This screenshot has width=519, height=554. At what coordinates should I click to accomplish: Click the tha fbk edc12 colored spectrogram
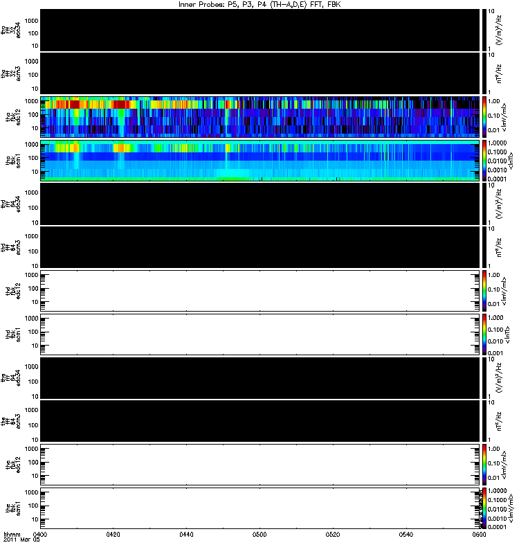pos(260,116)
